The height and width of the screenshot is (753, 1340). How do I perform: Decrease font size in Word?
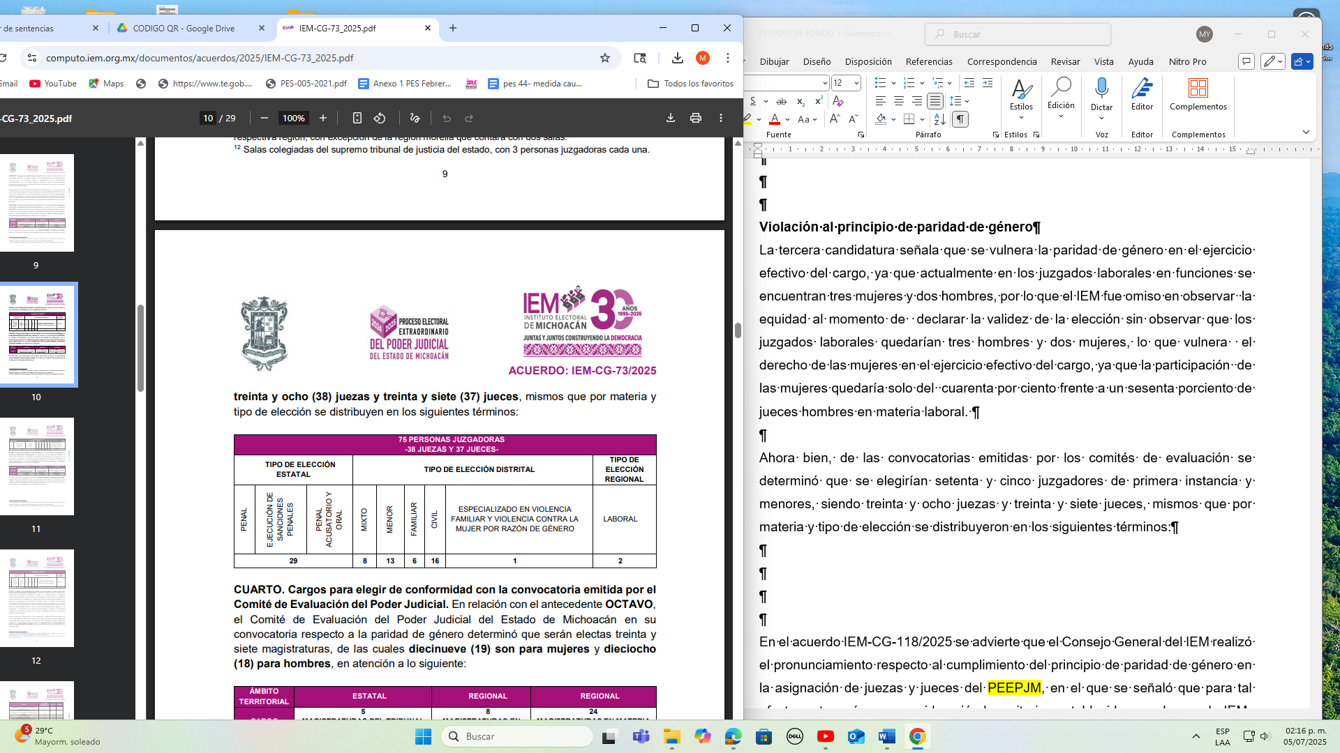coord(854,119)
